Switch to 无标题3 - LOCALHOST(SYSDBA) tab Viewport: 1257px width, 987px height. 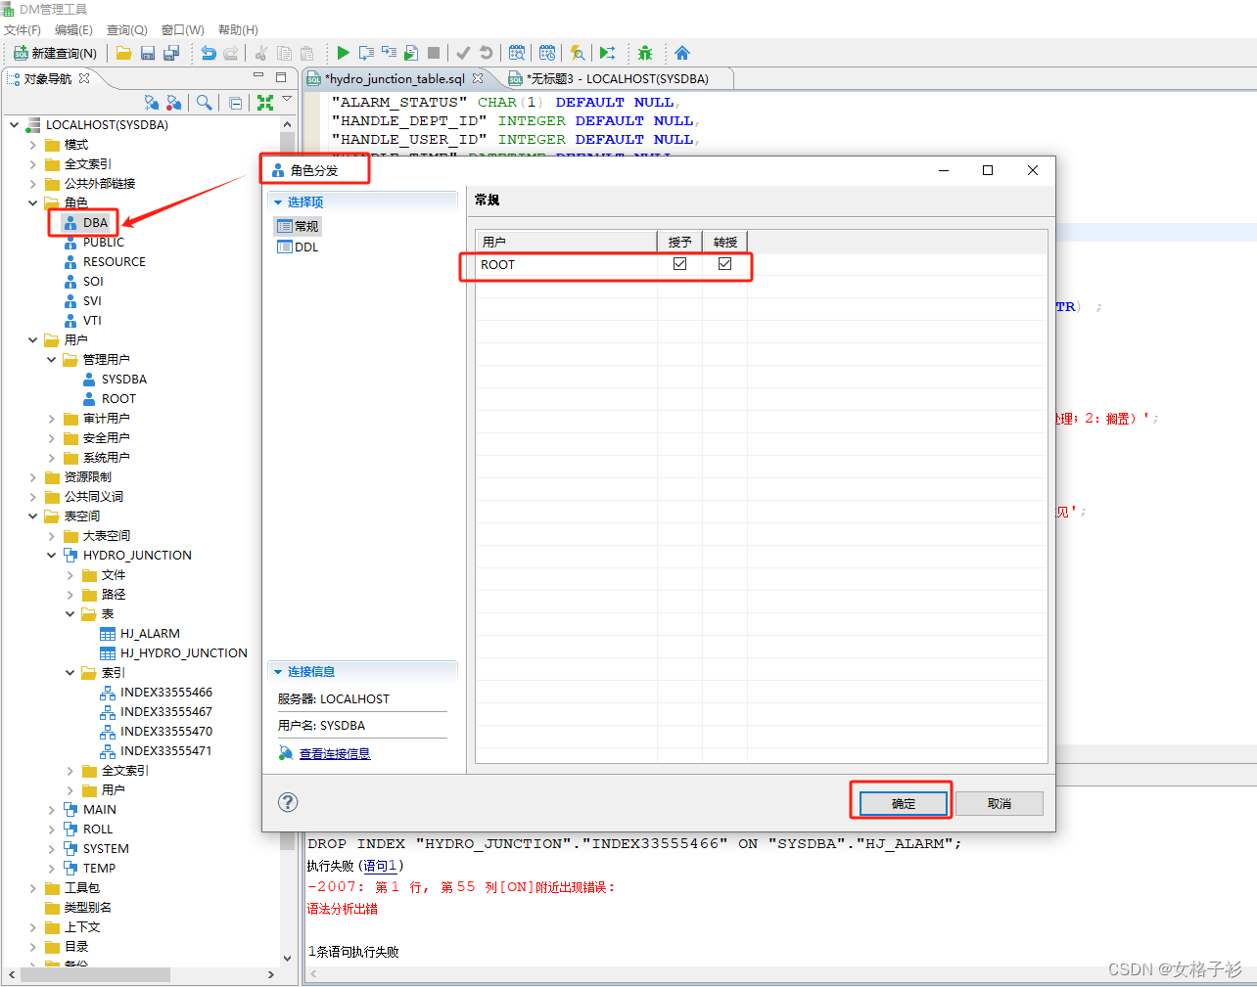pos(617,78)
